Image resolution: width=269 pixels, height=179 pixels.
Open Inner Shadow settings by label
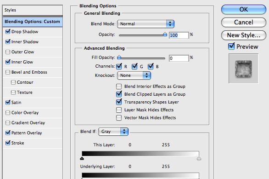(25, 42)
